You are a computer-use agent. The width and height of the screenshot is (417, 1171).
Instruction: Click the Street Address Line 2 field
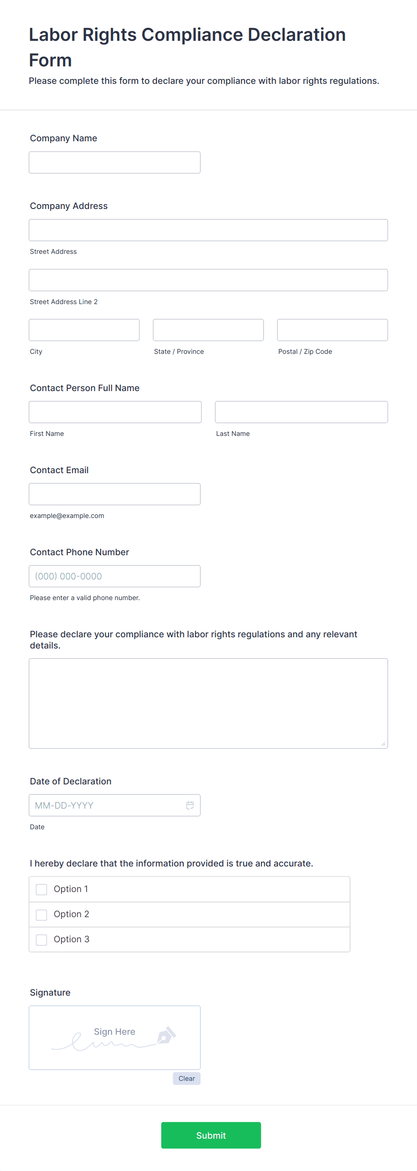(x=208, y=279)
